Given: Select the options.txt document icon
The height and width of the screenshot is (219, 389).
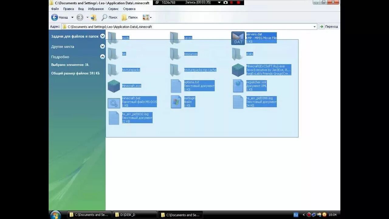Looking at the screenshot, I should [x=176, y=86].
